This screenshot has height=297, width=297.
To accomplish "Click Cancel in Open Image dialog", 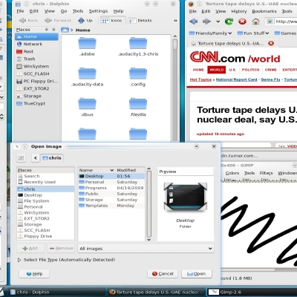I will click(x=163, y=274).
